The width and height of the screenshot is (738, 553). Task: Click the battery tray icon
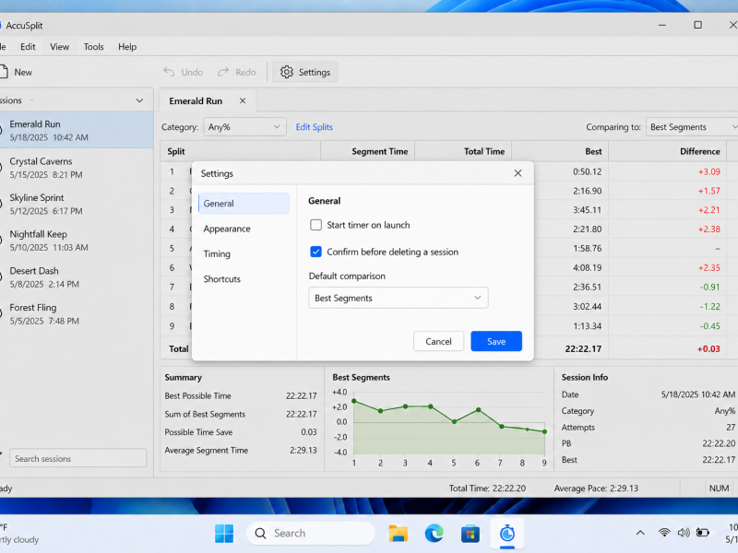click(703, 533)
